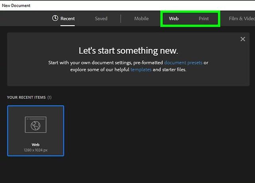Follow the 'document presets' link
Viewport: 255px width, 183px height.
[183, 63]
